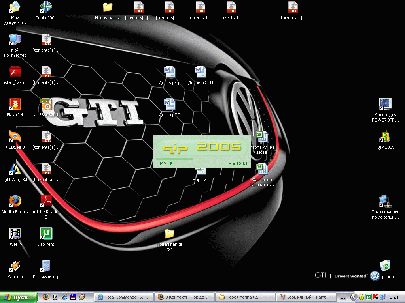Open the EN language indicator
Screen dimensions: 405x303
[343, 297]
